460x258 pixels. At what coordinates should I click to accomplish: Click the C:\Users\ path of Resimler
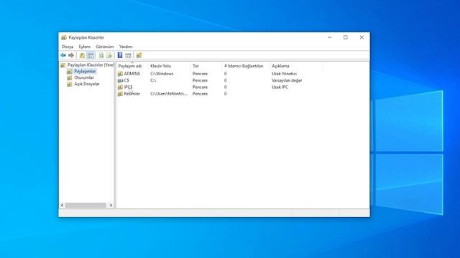coord(169,94)
